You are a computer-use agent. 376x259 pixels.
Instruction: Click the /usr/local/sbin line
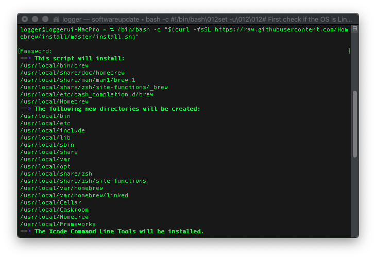pyautogui.click(x=47, y=145)
